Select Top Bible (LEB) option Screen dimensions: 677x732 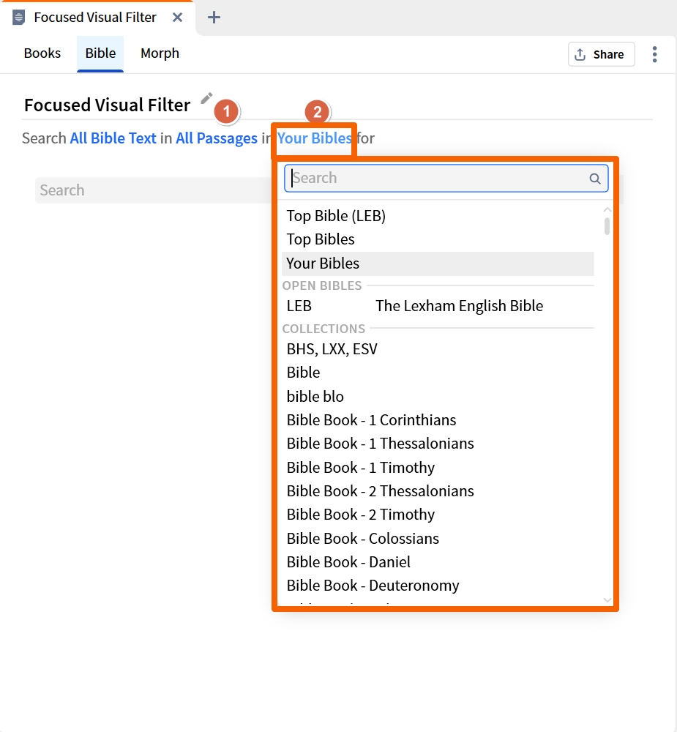point(438,216)
